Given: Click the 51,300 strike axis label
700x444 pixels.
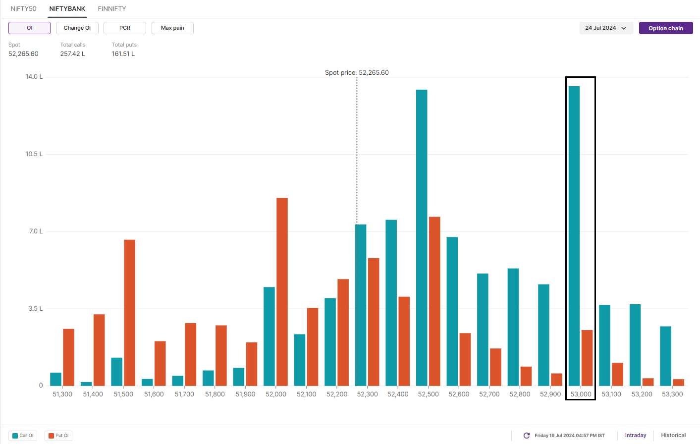Looking at the screenshot, I should pos(62,394).
